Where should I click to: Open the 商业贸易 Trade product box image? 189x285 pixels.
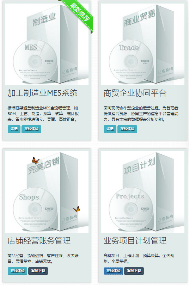tap(143, 44)
